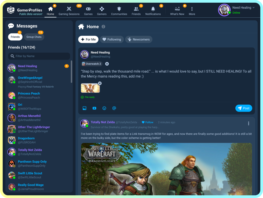Open chat with Uther The Lightbringer
This screenshot has width=263, height=198.
coord(39,129)
